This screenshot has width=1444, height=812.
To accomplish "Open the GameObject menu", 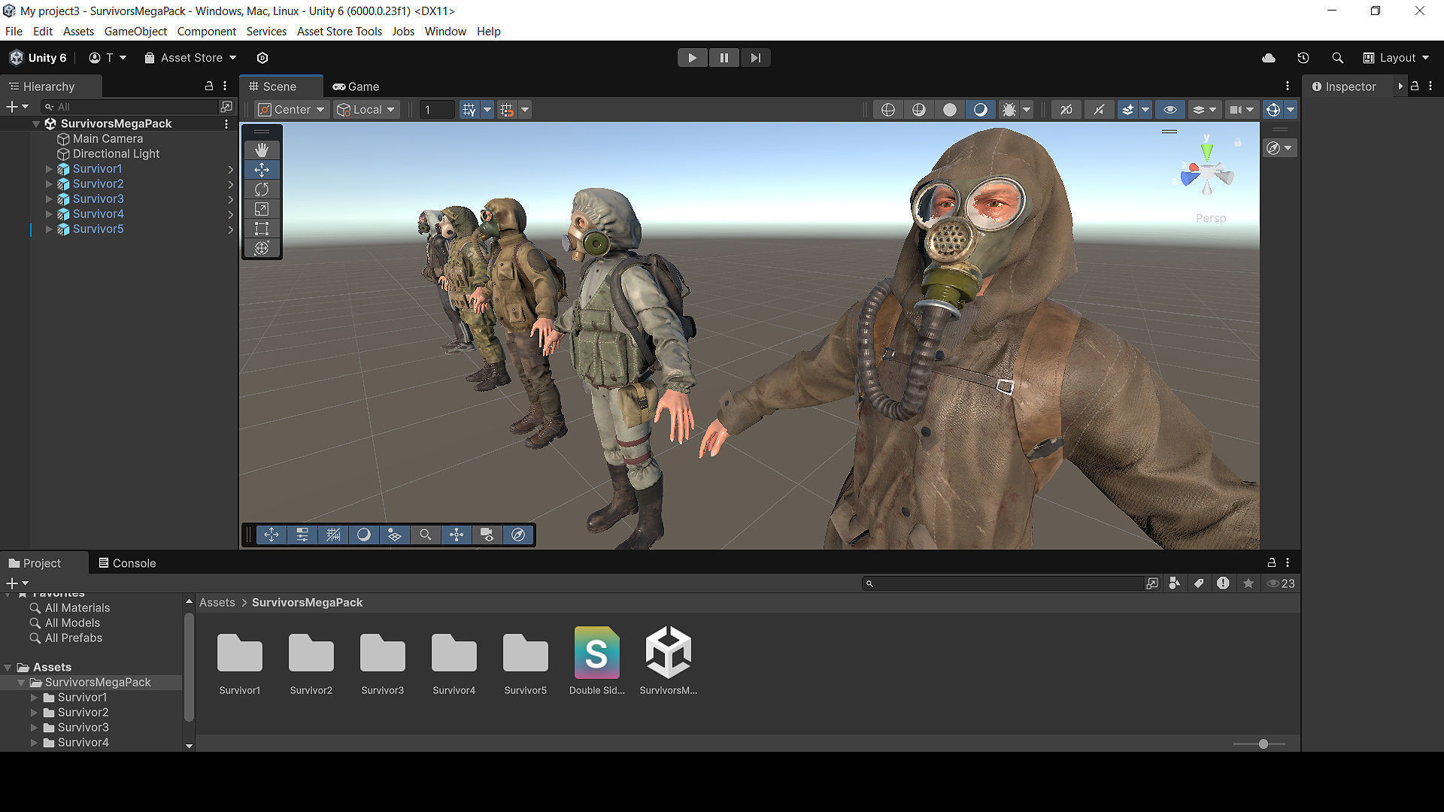I will [x=135, y=32].
